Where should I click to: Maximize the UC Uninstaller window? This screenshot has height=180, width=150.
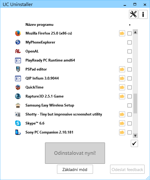[x=135, y=4]
